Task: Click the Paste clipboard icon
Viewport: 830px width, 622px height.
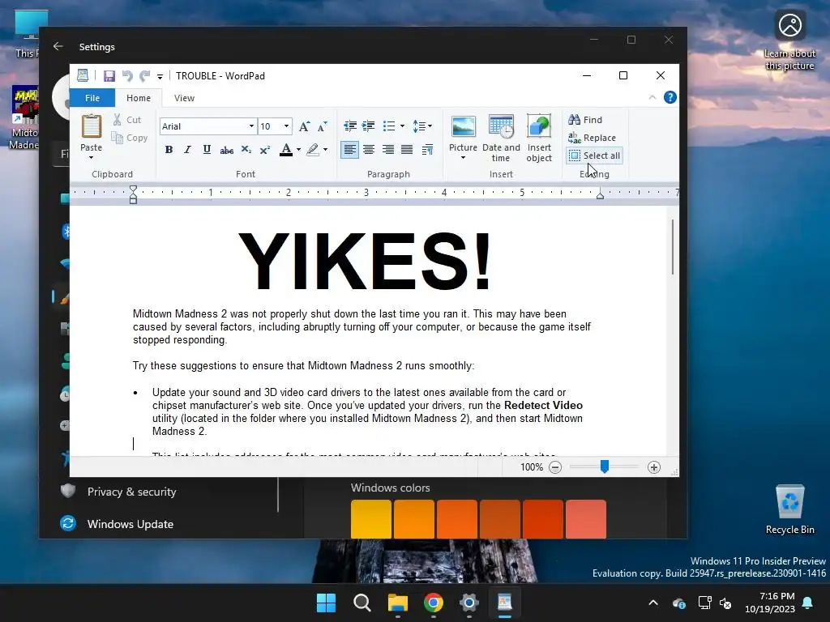Action: point(91,127)
